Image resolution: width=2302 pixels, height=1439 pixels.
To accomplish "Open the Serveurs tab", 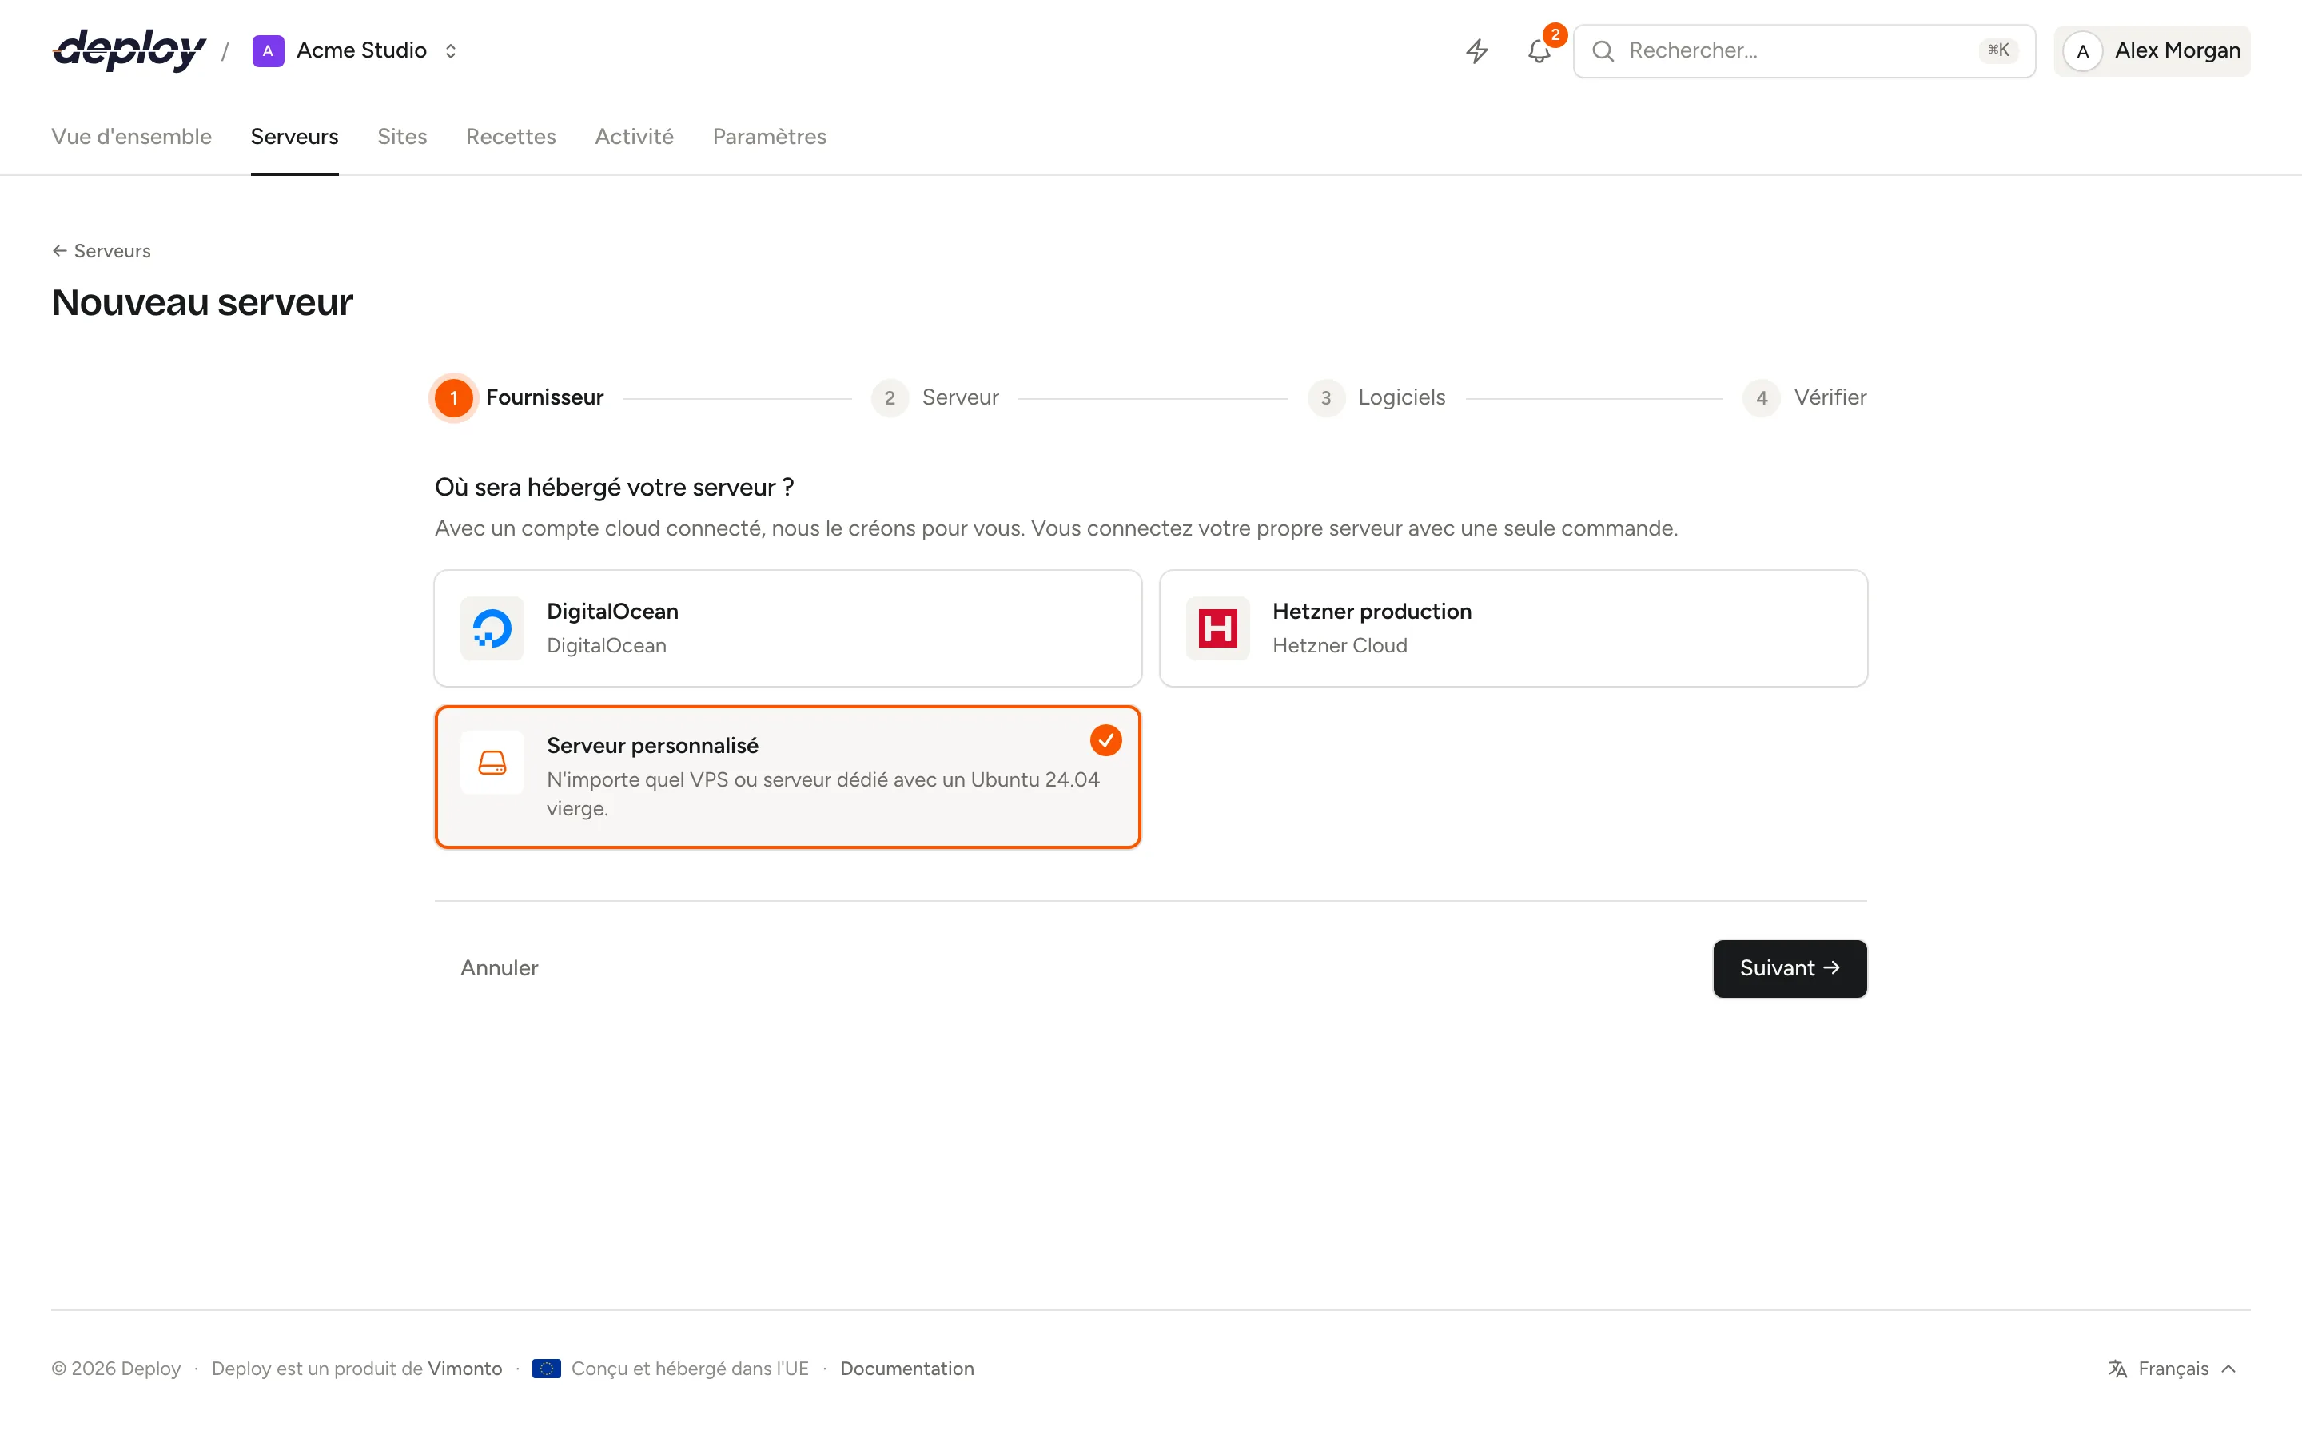I will (295, 136).
